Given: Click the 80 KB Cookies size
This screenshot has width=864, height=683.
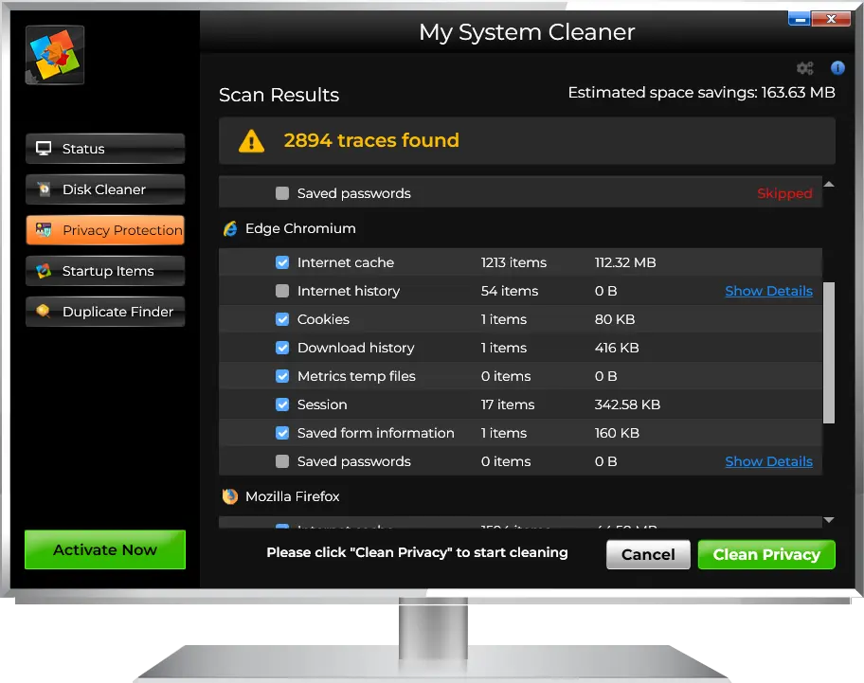Looking at the screenshot, I should pos(615,319).
